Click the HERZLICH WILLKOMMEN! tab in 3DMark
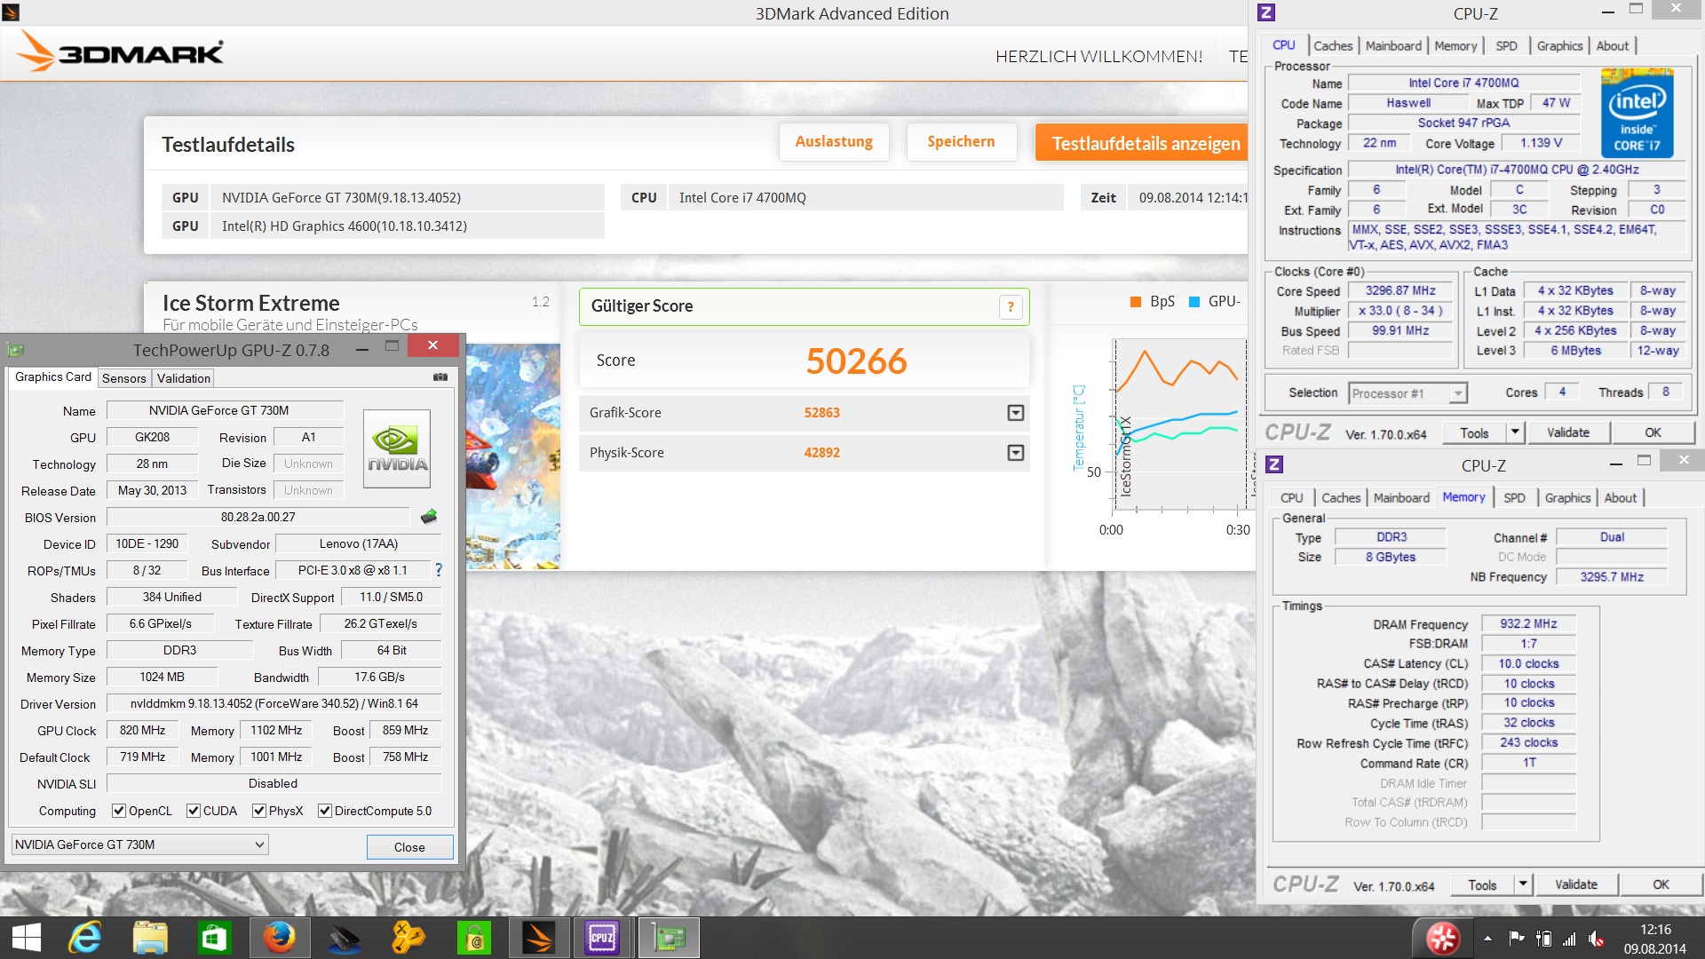Viewport: 1705px width, 959px height. point(1098,57)
